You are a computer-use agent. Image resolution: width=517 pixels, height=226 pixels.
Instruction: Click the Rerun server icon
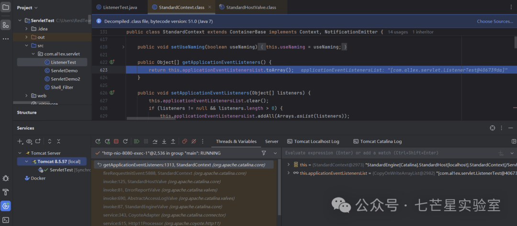pyautogui.click(x=98, y=141)
